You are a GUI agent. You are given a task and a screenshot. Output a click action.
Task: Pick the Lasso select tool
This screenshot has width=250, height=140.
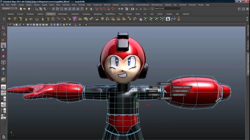point(3,34)
